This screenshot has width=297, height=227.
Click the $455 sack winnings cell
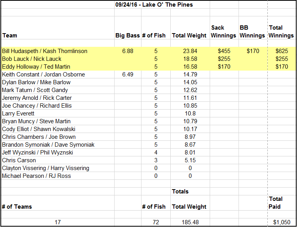pos(224,51)
